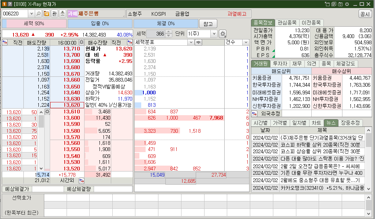Click the 입출 0% bar
The image size is (375, 219).
pos(100,24)
